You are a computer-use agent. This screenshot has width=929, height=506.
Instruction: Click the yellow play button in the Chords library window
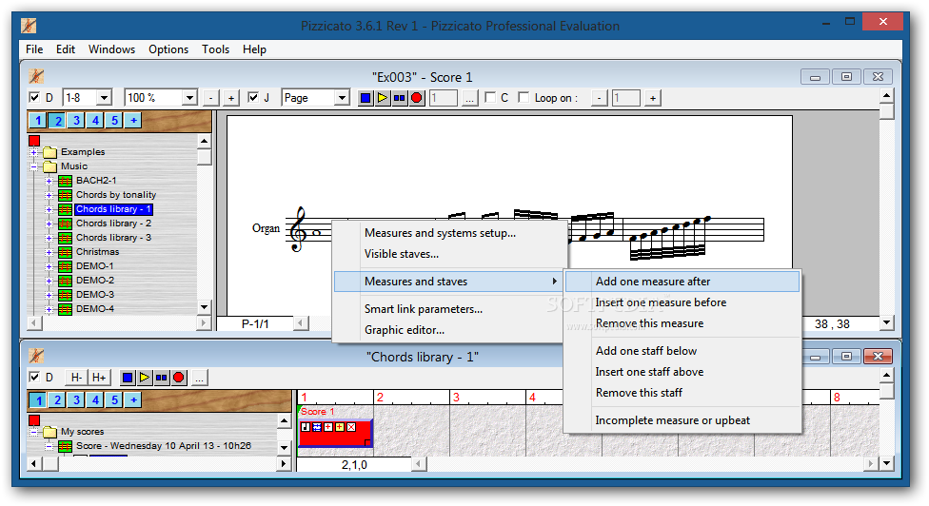pyautogui.click(x=145, y=378)
